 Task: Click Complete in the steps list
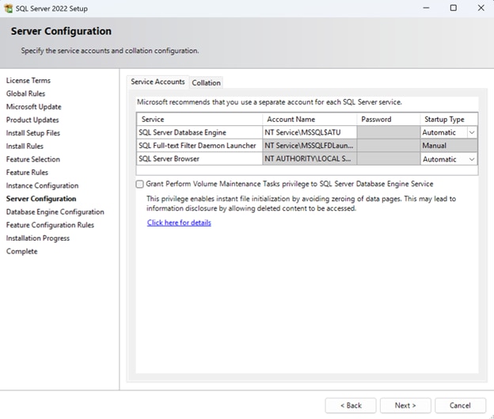click(21, 252)
